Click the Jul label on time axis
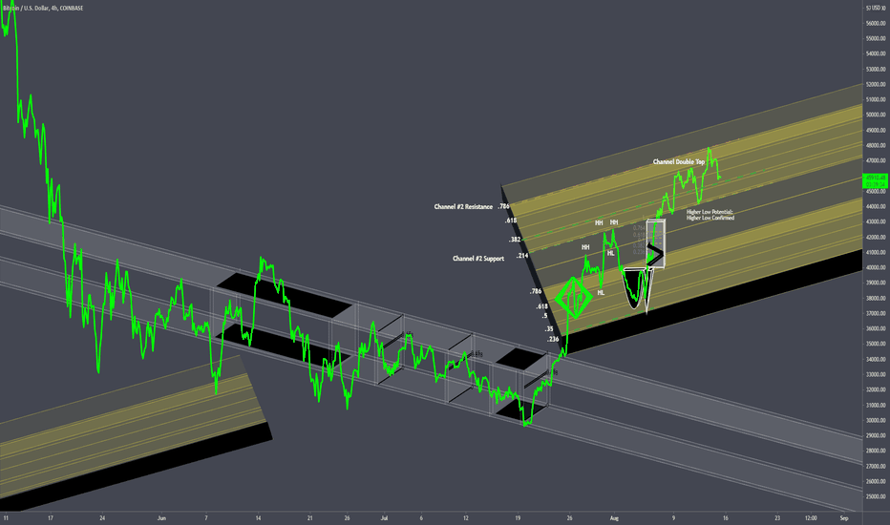Screen dimensions: 890x525 pos(384,518)
